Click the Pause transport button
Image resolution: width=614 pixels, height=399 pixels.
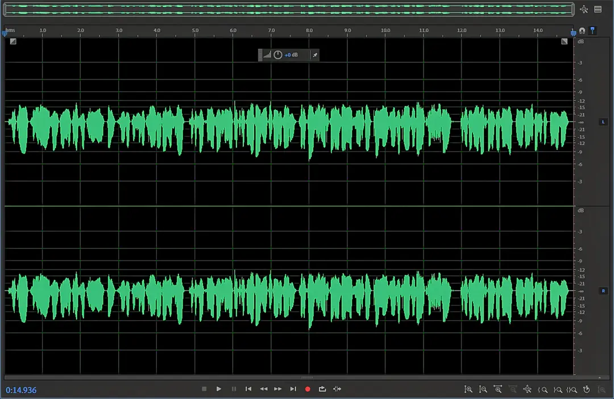[x=234, y=389]
